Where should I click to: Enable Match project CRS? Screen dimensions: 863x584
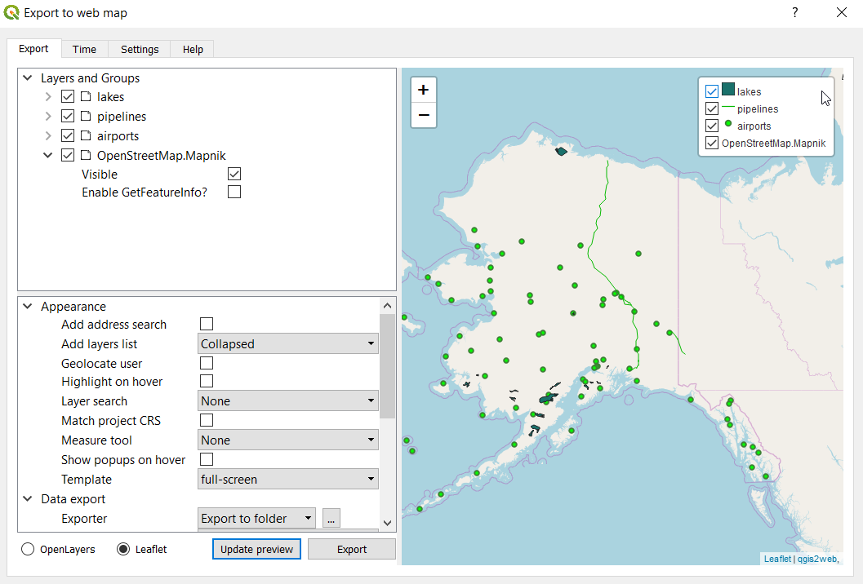coord(207,420)
